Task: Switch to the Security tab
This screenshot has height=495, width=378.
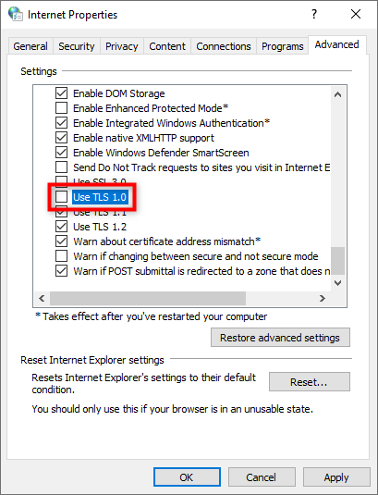Action: tap(77, 46)
